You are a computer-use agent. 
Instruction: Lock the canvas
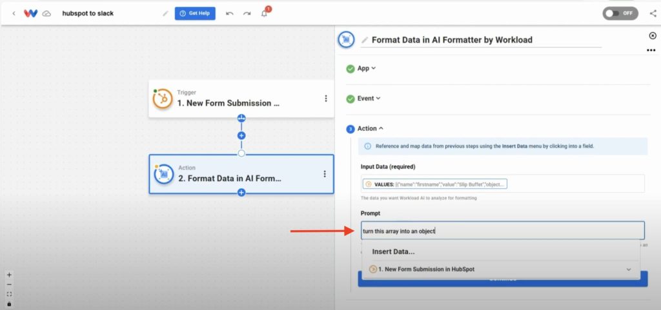click(x=9, y=304)
